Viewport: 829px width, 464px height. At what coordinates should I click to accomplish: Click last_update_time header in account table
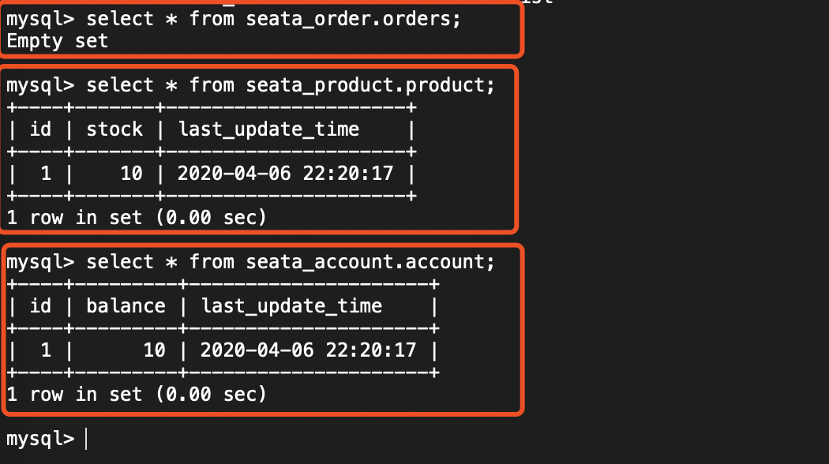[x=291, y=305]
